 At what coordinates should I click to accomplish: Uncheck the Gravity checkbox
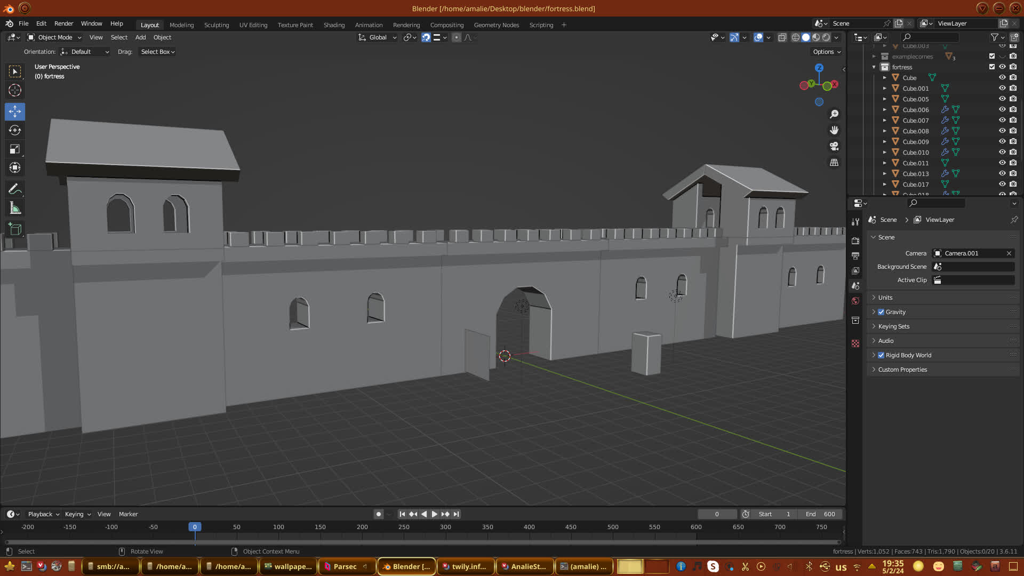tap(881, 312)
